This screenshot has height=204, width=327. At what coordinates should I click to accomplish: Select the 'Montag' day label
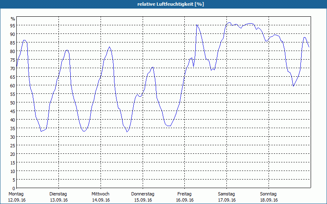16,194
